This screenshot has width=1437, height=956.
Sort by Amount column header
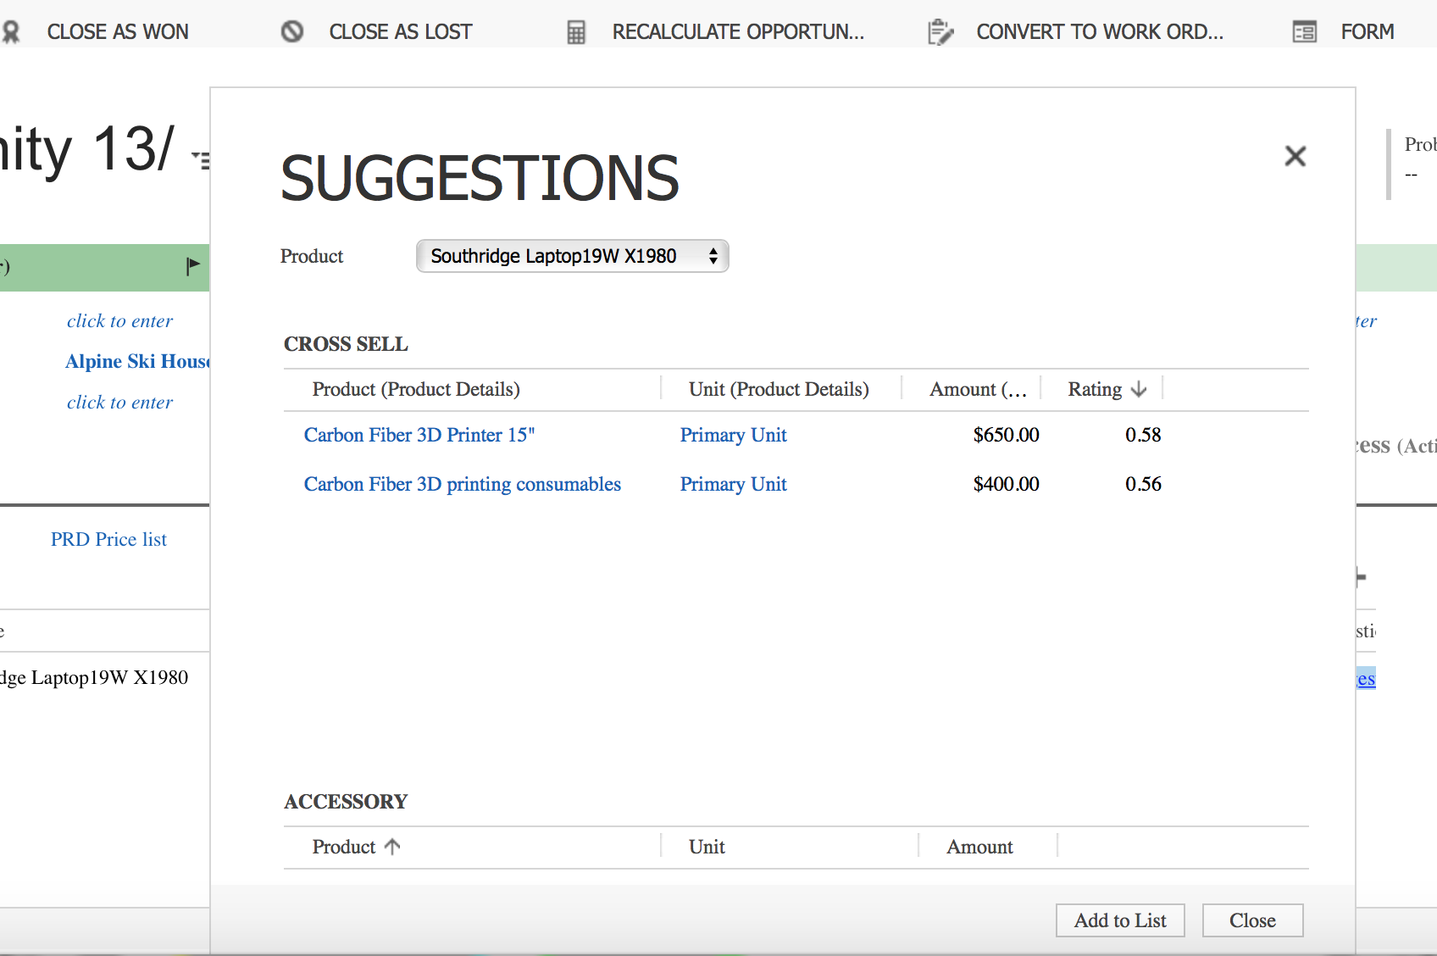click(x=977, y=389)
